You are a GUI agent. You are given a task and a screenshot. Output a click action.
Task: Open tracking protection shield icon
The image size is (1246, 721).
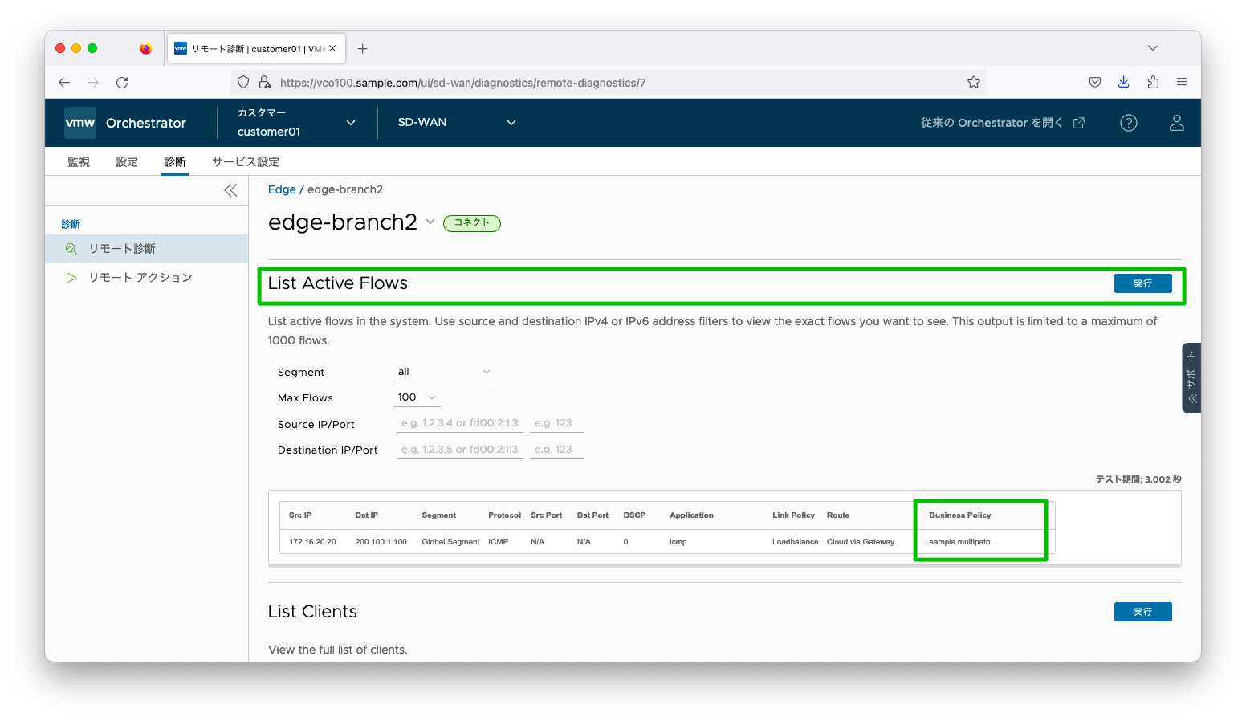pyautogui.click(x=243, y=82)
